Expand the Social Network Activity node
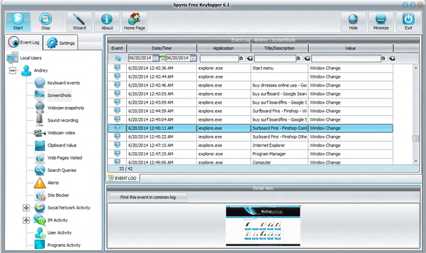This screenshot has width=426, height=253. [x=26, y=208]
